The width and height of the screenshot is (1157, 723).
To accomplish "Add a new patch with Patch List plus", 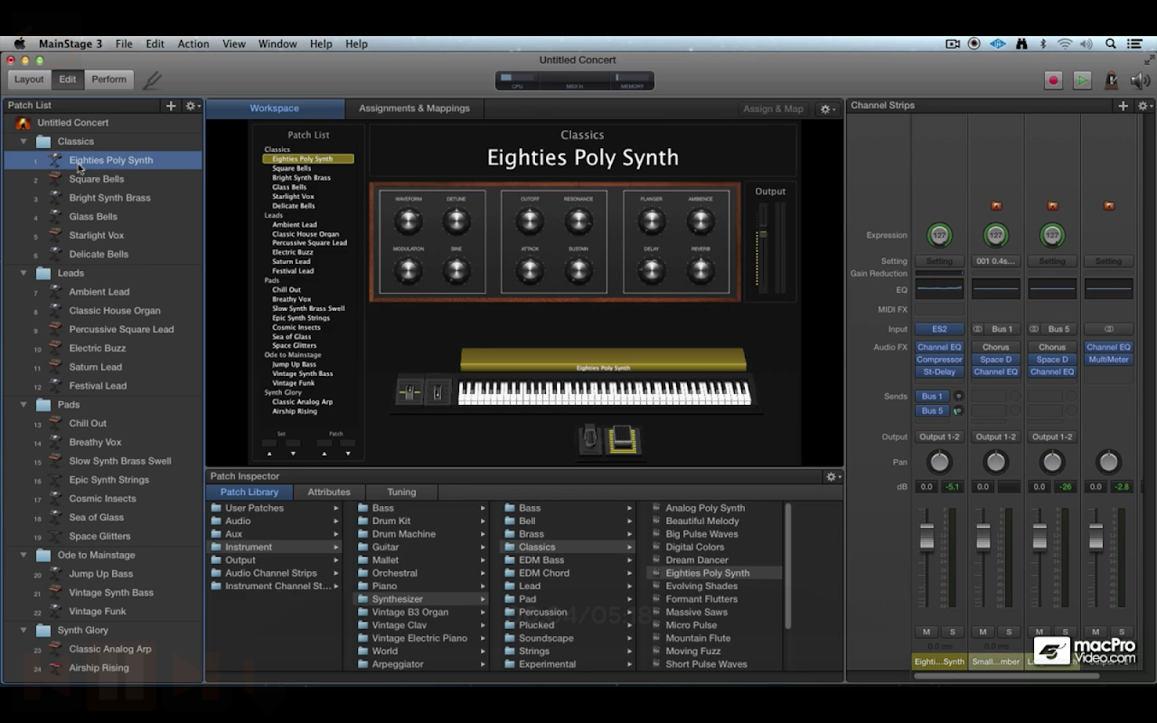I will pos(171,106).
